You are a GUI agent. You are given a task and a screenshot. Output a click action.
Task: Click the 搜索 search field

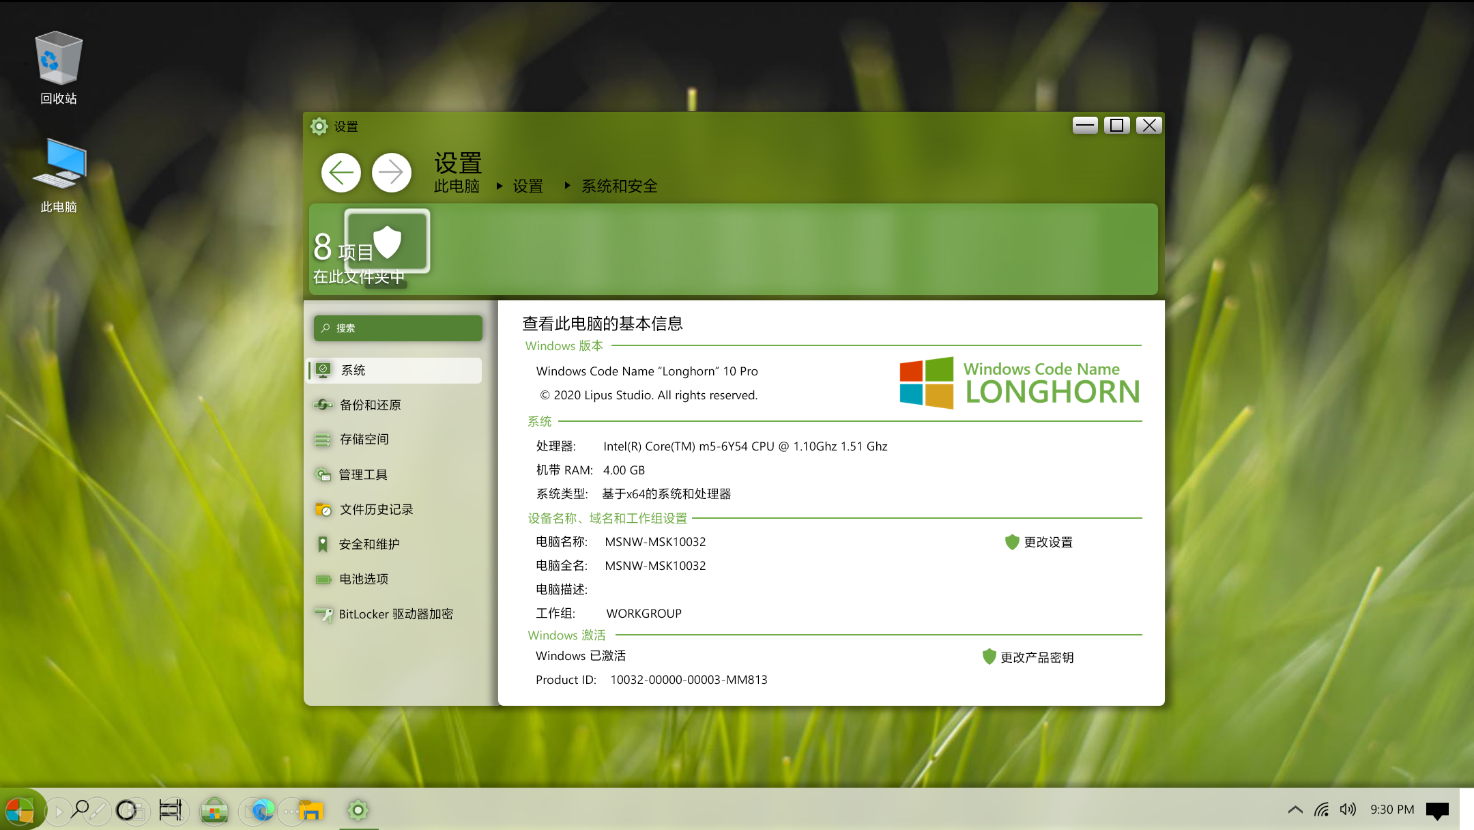coord(398,328)
